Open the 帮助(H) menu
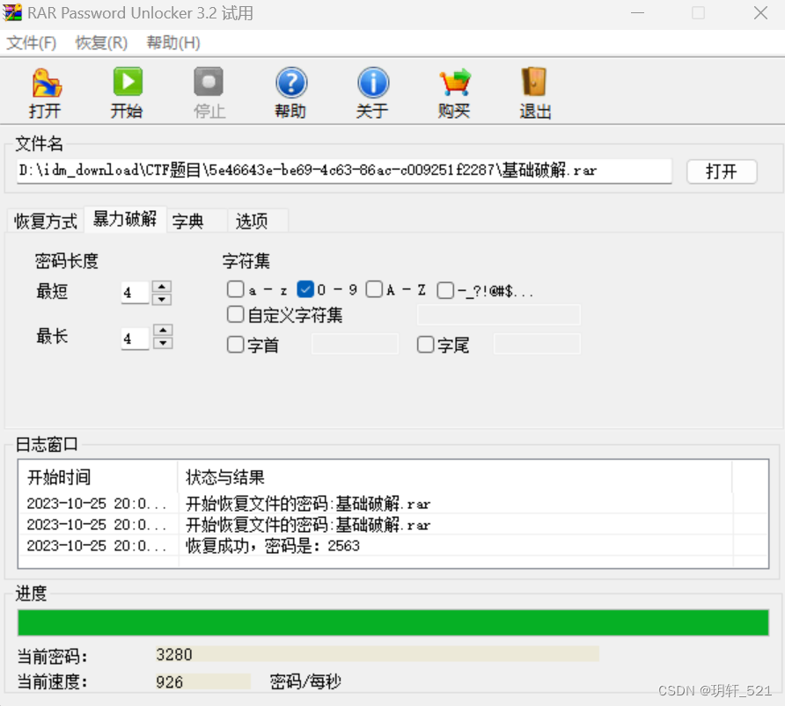The width and height of the screenshot is (785, 706). [x=173, y=43]
